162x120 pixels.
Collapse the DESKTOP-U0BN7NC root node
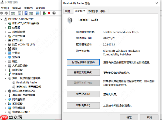pos(1,19)
